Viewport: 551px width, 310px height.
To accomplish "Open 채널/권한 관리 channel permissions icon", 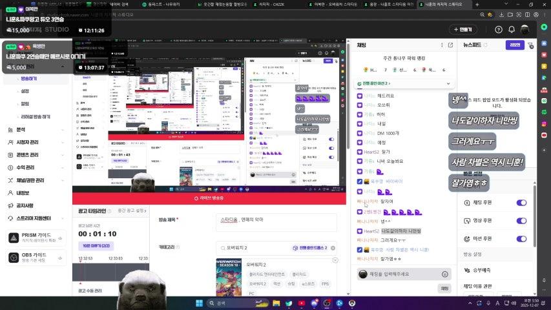I will point(10,180).
